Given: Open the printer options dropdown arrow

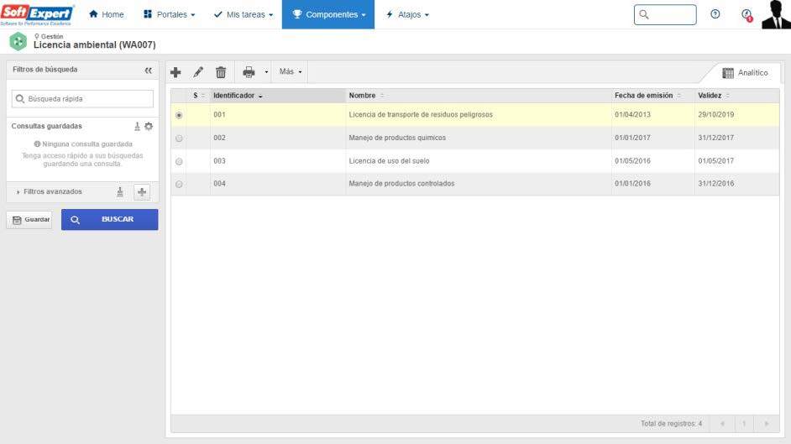Looking at the screenshot, I should click(x=266, y=72).
